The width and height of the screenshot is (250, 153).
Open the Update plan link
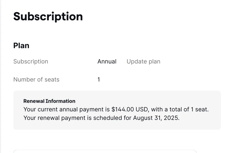[143, 61]
